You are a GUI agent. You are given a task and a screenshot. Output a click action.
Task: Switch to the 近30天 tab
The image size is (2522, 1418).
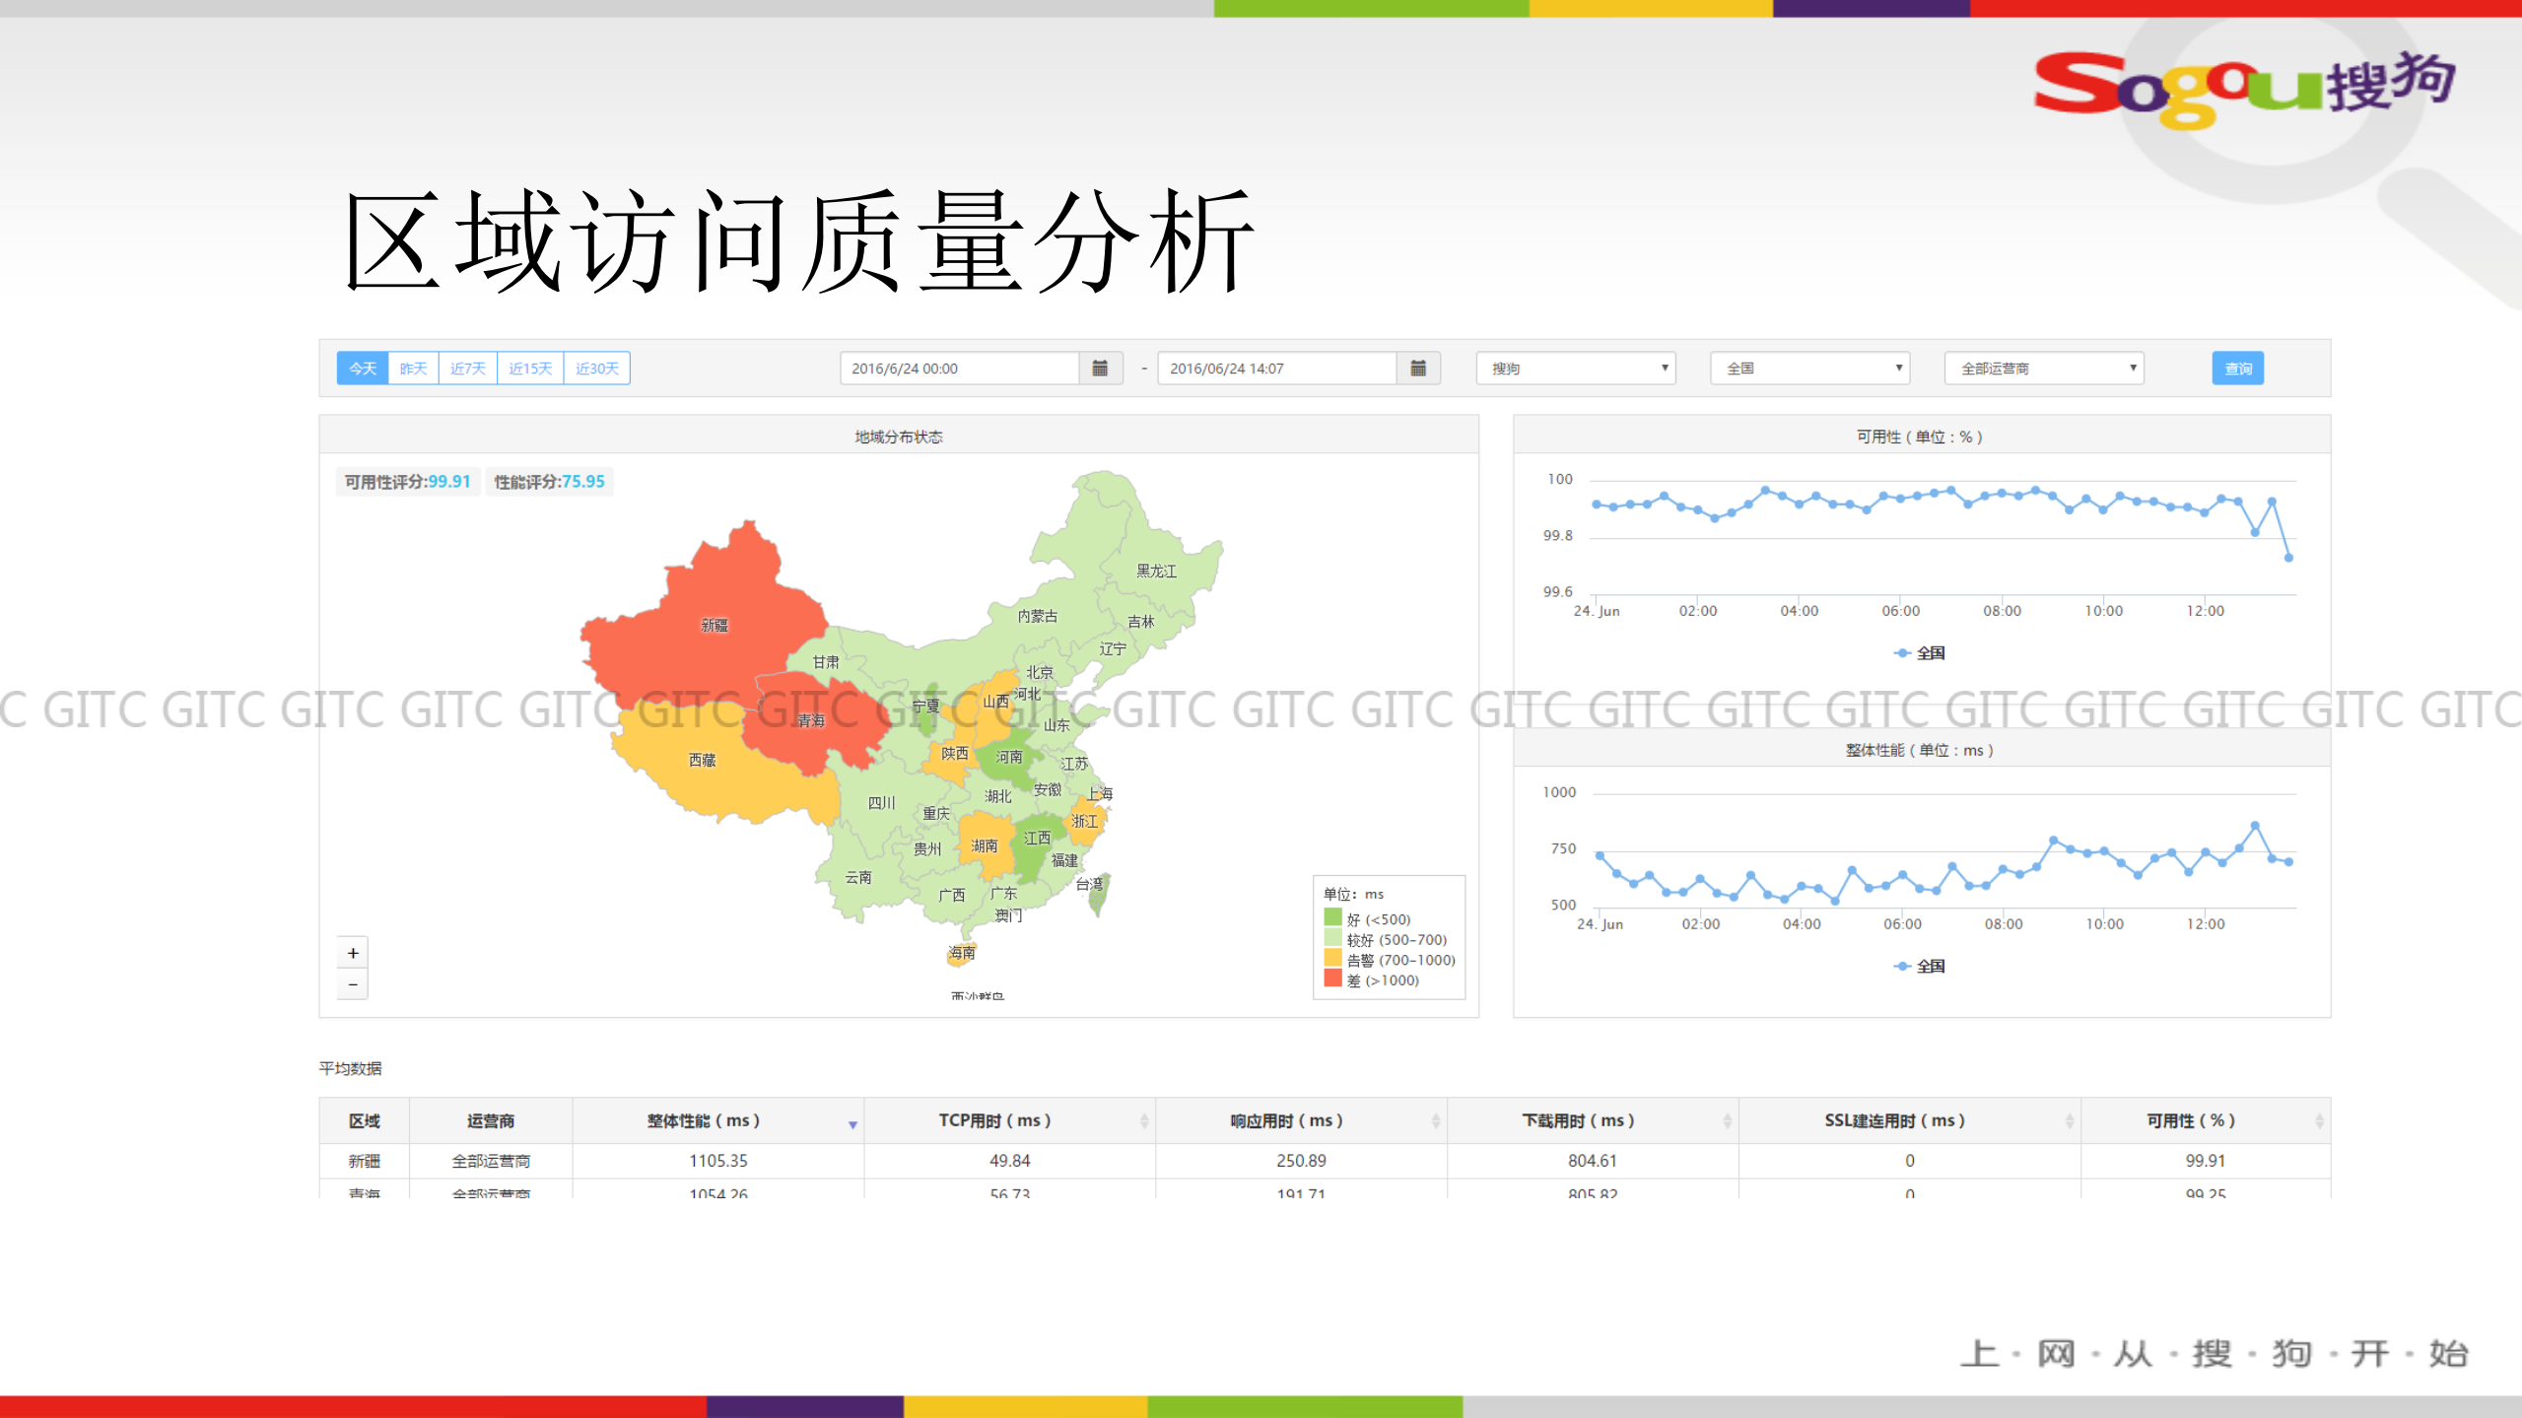(x=595, y=368)
